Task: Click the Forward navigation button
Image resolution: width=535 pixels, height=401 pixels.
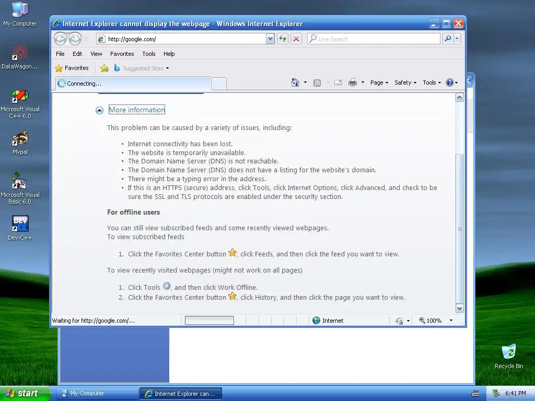Action: (x=75, y=39)
